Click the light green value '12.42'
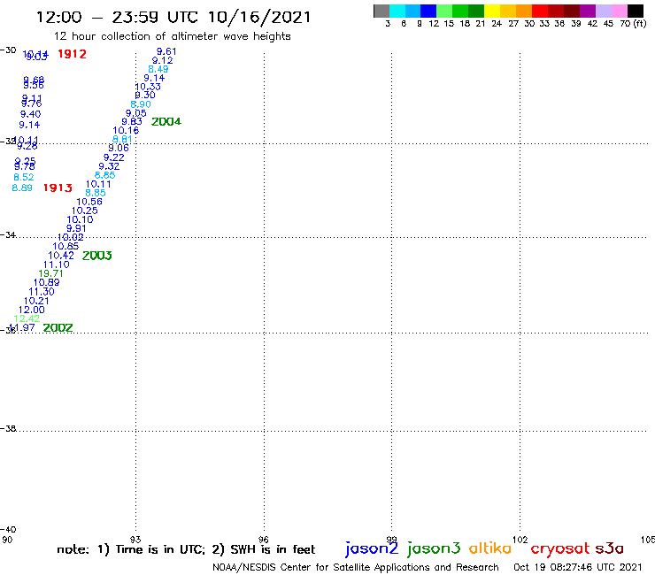Image resolution: width=655 pixels, height=575 pixels. pos(27,318)
